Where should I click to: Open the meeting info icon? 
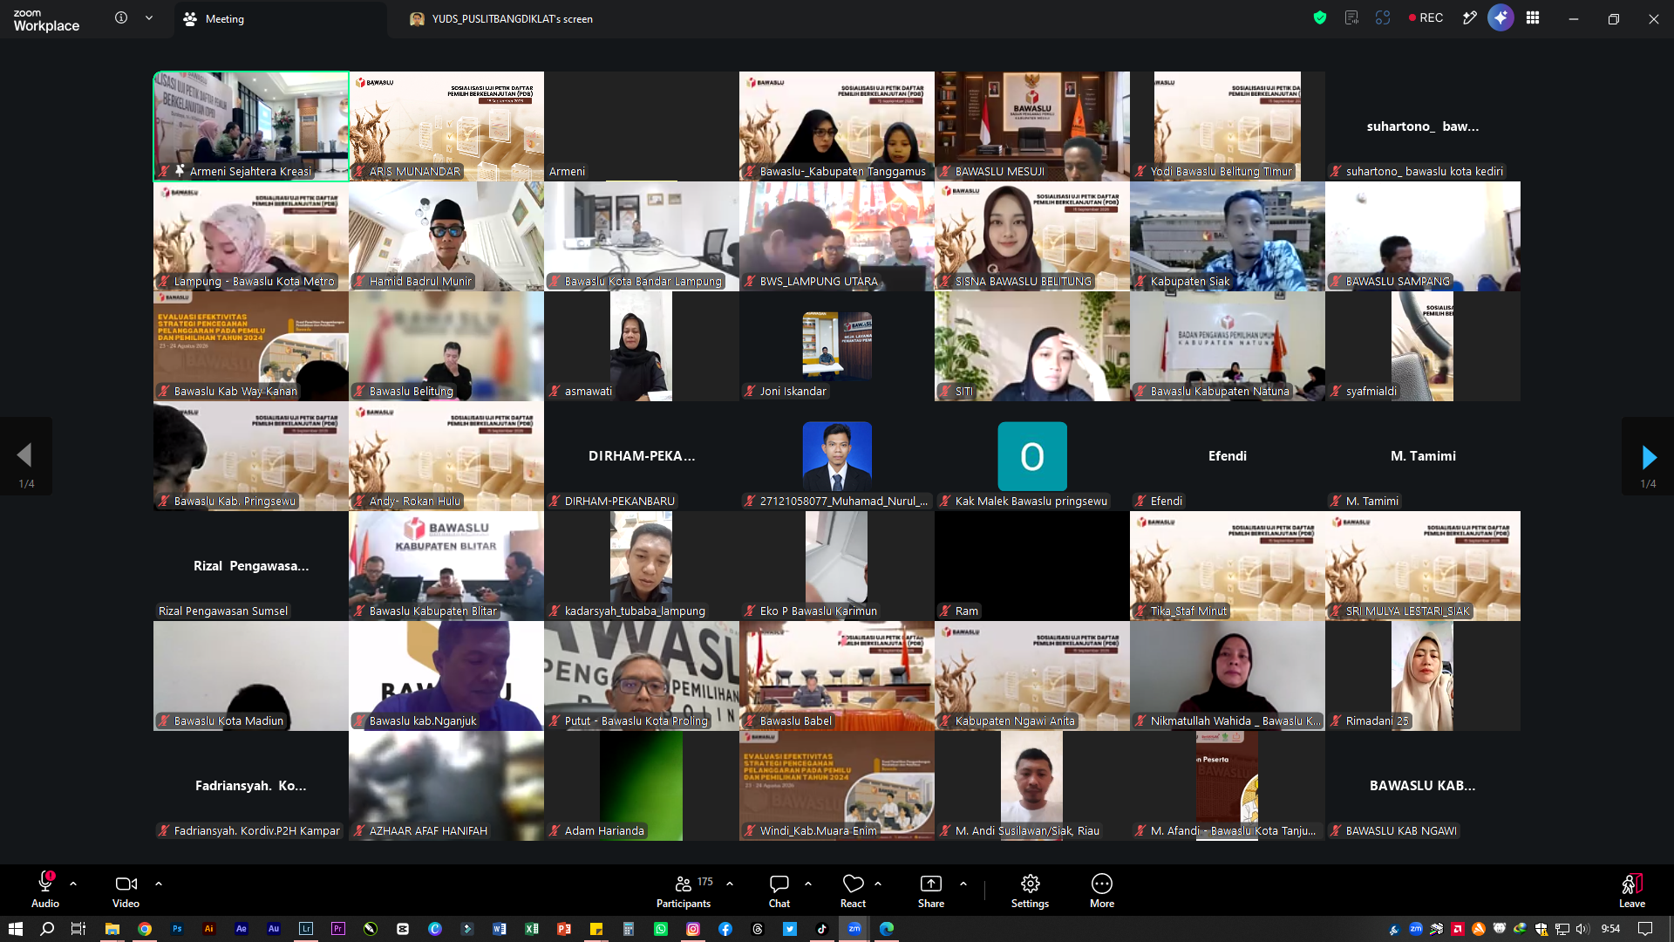click(x=121, y=17)
